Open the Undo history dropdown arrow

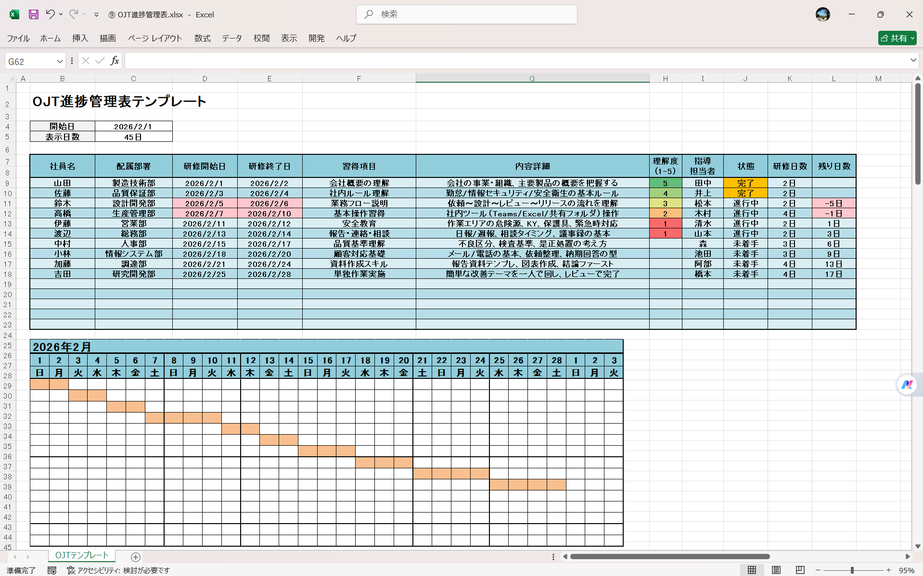click(x=60, y=14)
